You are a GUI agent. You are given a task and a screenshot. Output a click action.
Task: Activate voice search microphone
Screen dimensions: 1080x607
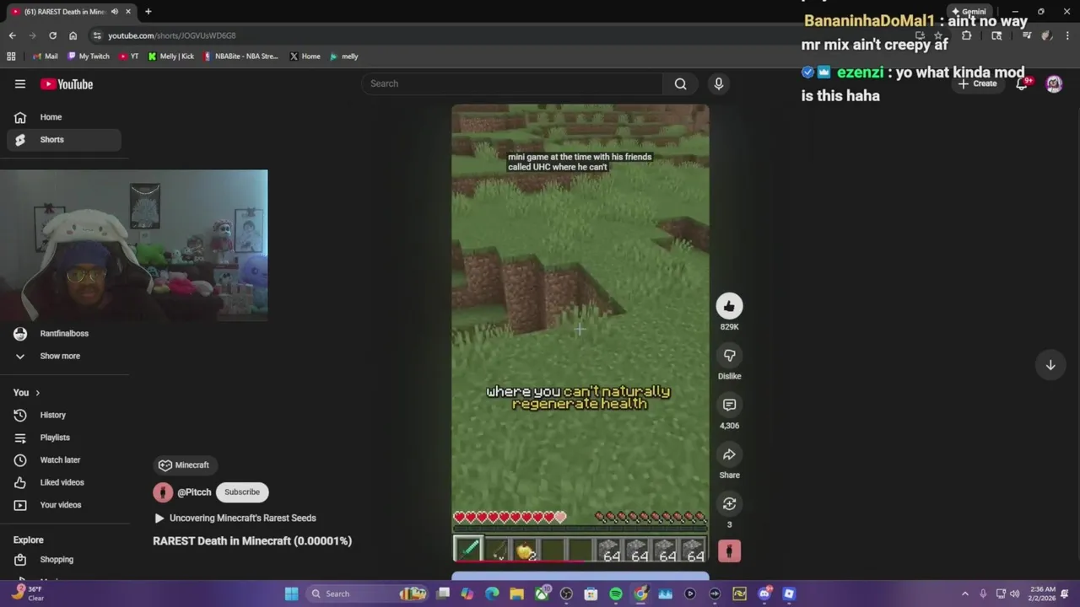719,83
